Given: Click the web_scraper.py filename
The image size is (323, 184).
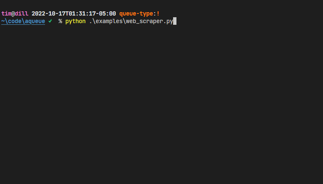Looking at the screenshot, I should (149, 21).
